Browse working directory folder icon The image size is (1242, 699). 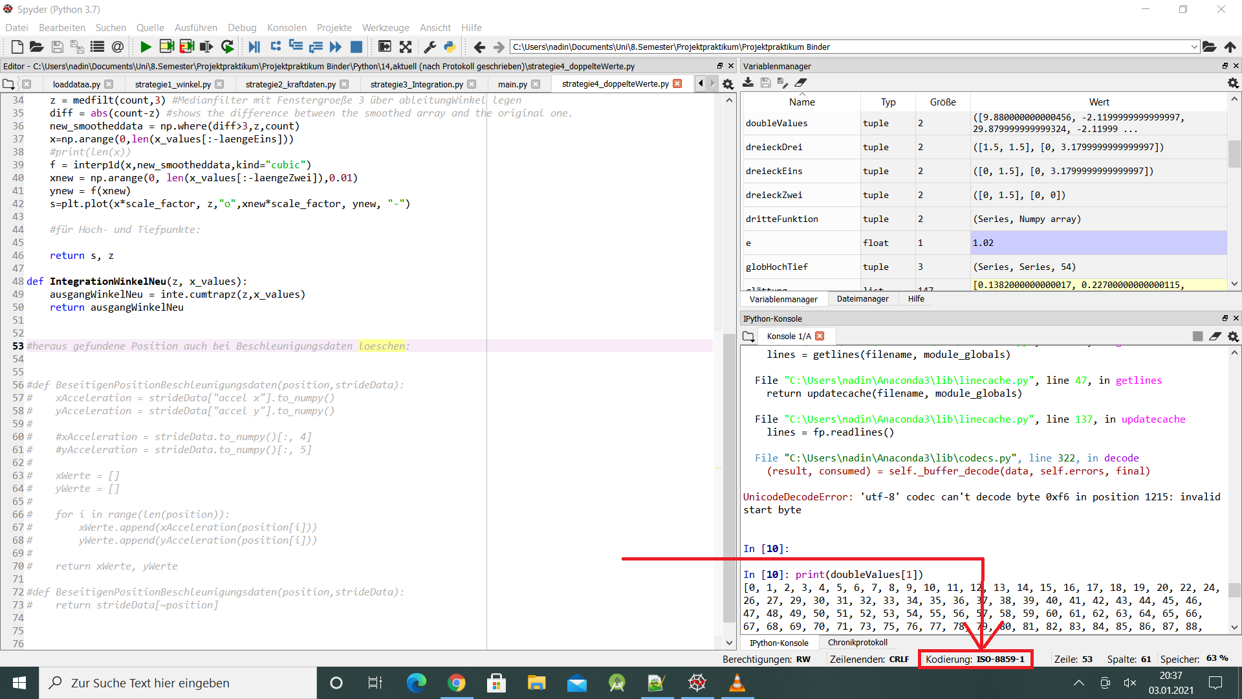coord(1210,47)
